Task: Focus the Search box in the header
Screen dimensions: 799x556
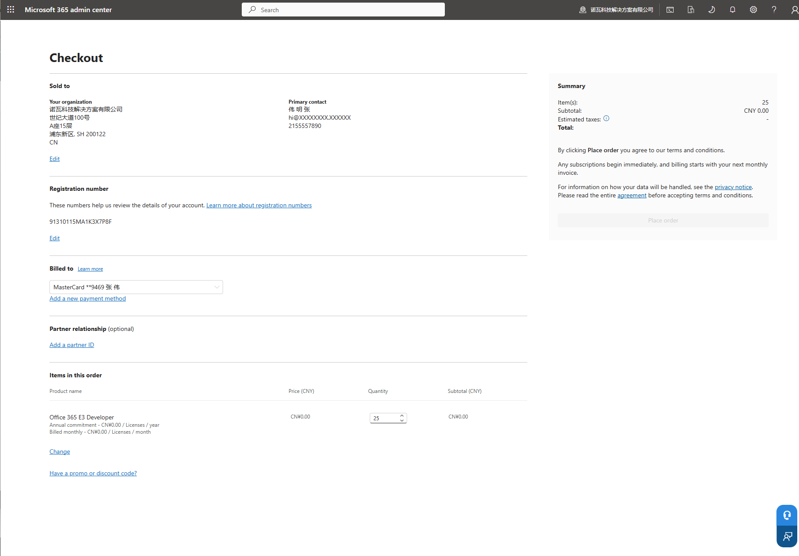Action: (x=343, y=10)
